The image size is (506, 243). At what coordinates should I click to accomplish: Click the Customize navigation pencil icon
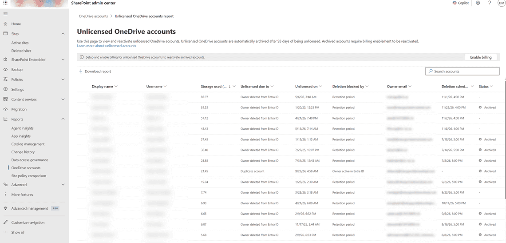coord(5,222)
